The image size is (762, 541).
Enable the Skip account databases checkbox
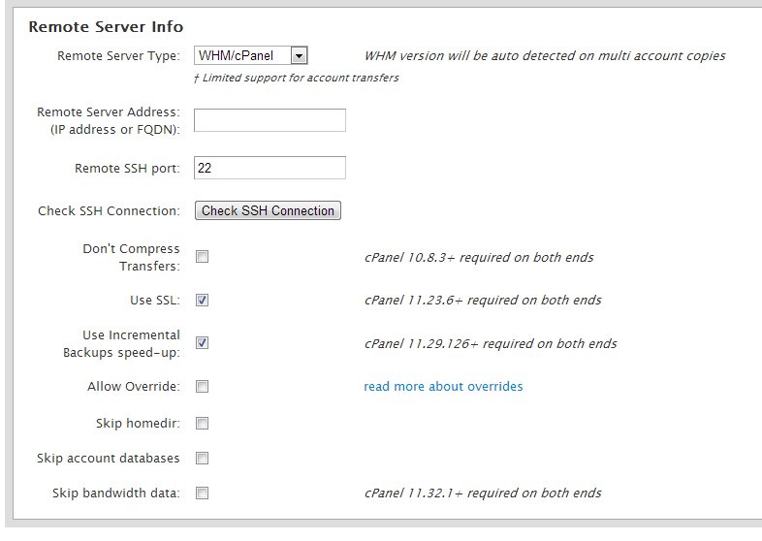[x=203, y=458]
